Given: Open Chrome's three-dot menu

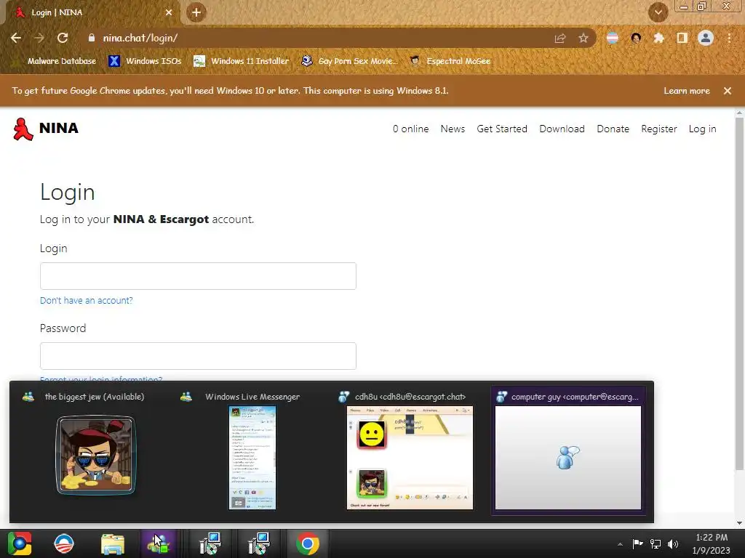Looking at the screenshot, I should pos(729,38).
